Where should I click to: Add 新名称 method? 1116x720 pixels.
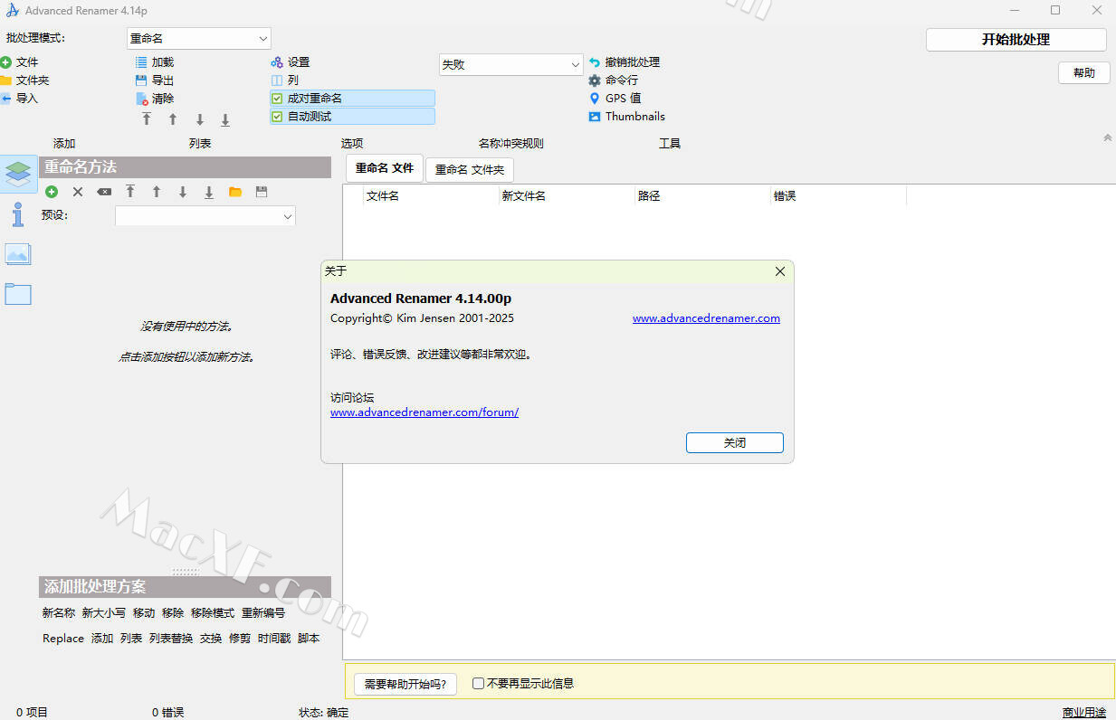coord(59,613)
